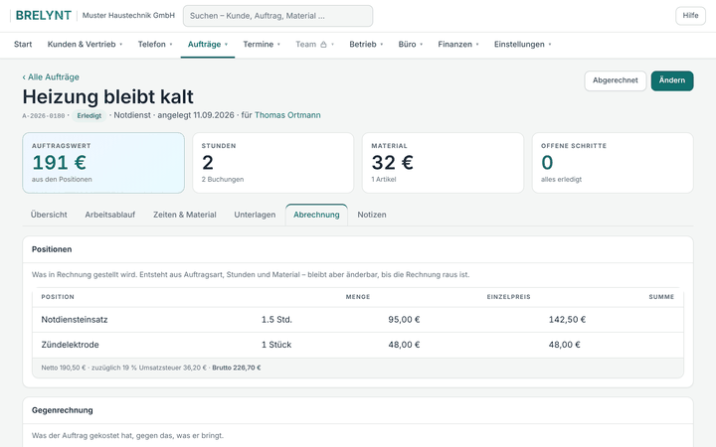Click the Abgerechnet button
Viewport: 716px width, 447px height.
[616, 80]
